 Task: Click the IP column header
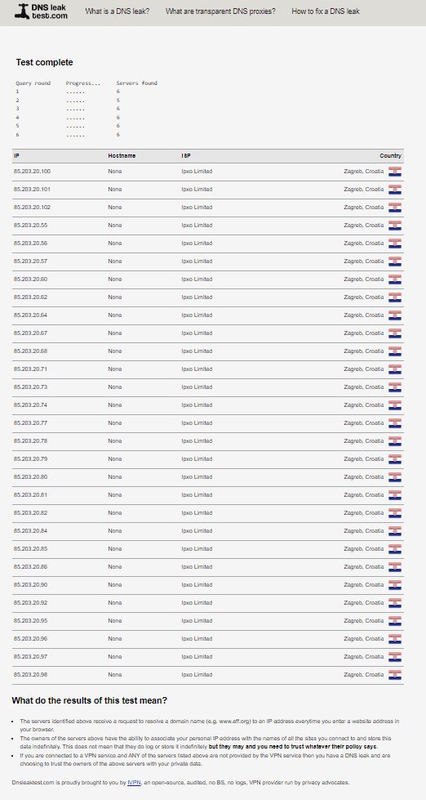coord(16,155)
